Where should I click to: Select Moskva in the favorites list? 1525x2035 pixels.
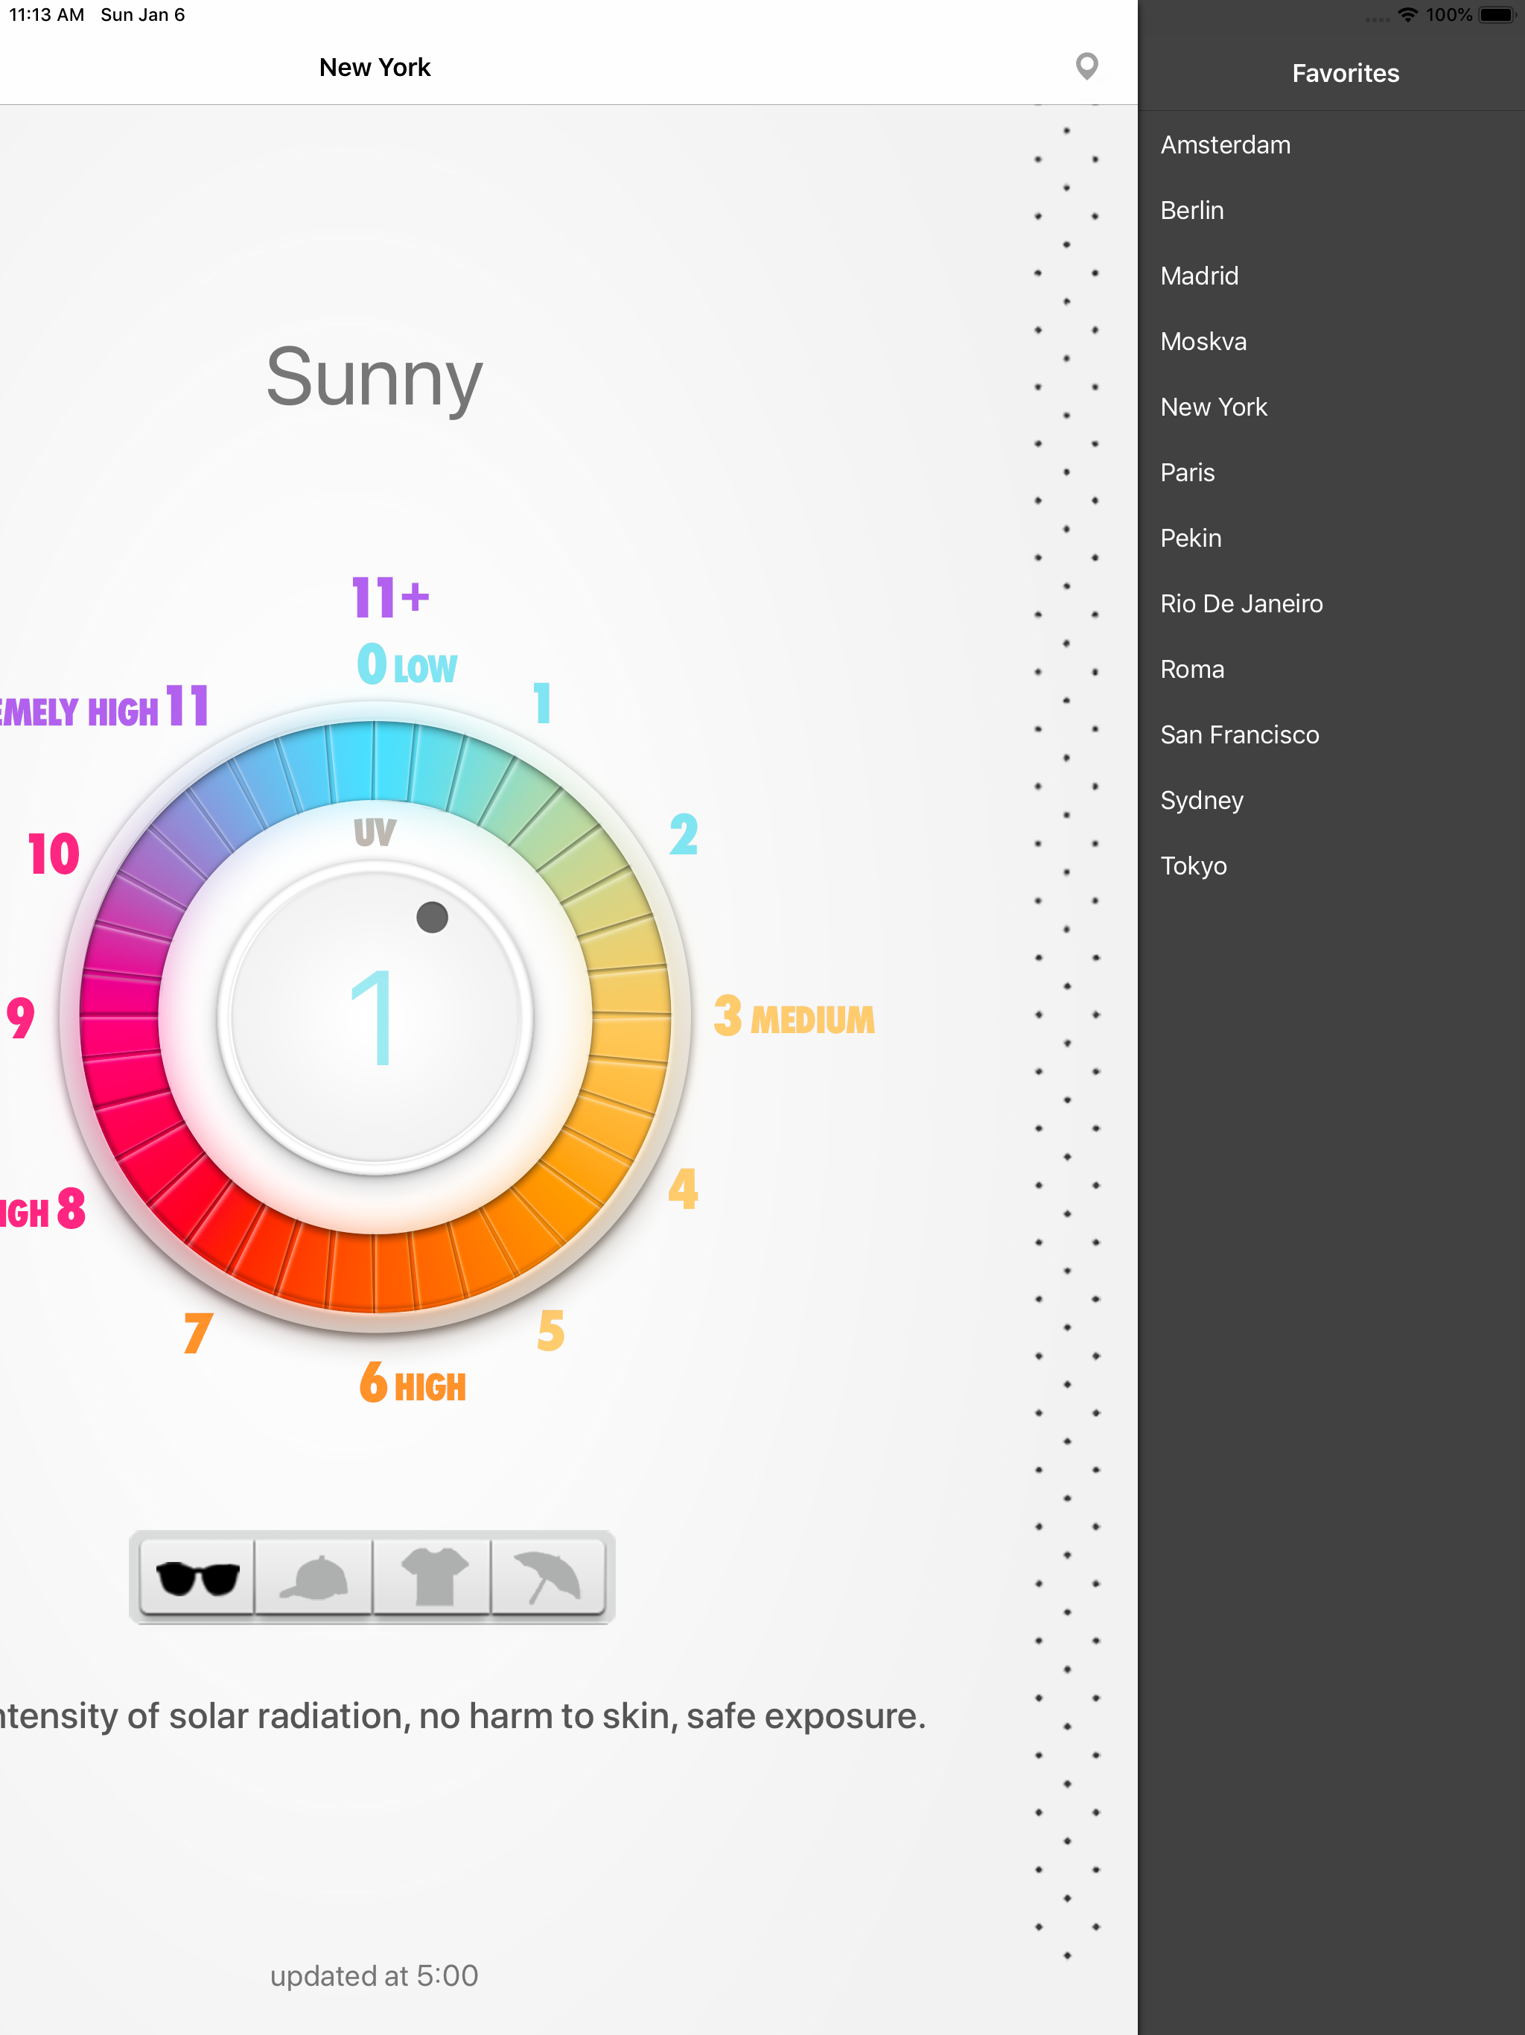click(x=1203, y=341)
